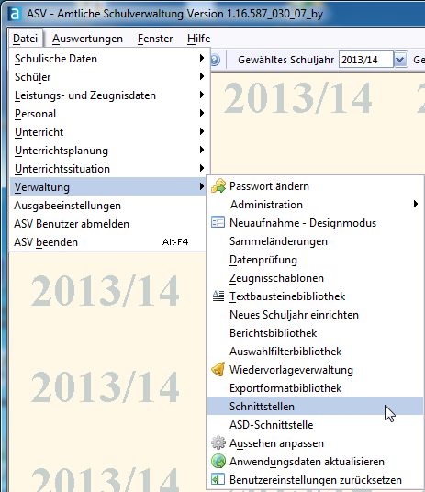Select Schnittstellen menu entry

point(315,406)
